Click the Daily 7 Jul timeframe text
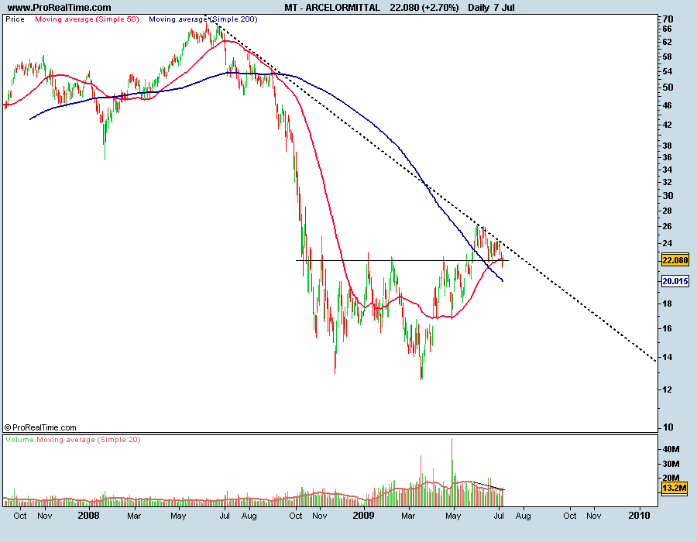 [x=491, y=8]
